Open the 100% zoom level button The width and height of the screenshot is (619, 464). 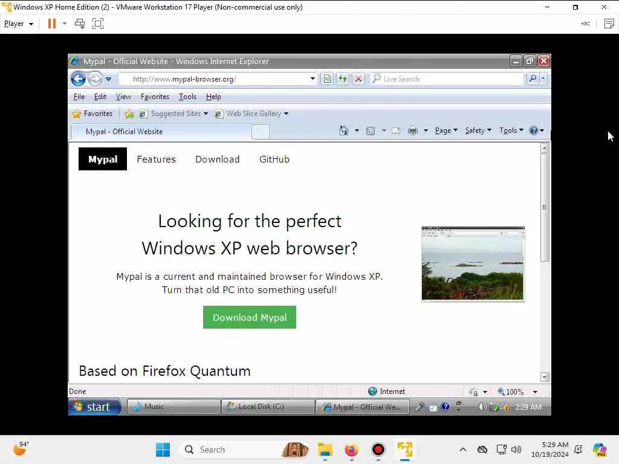(511, 391)
